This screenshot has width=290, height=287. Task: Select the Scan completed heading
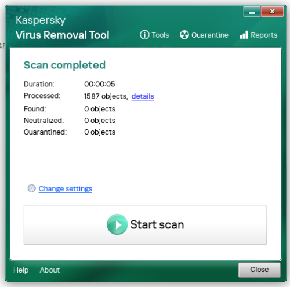coord(64,65)
